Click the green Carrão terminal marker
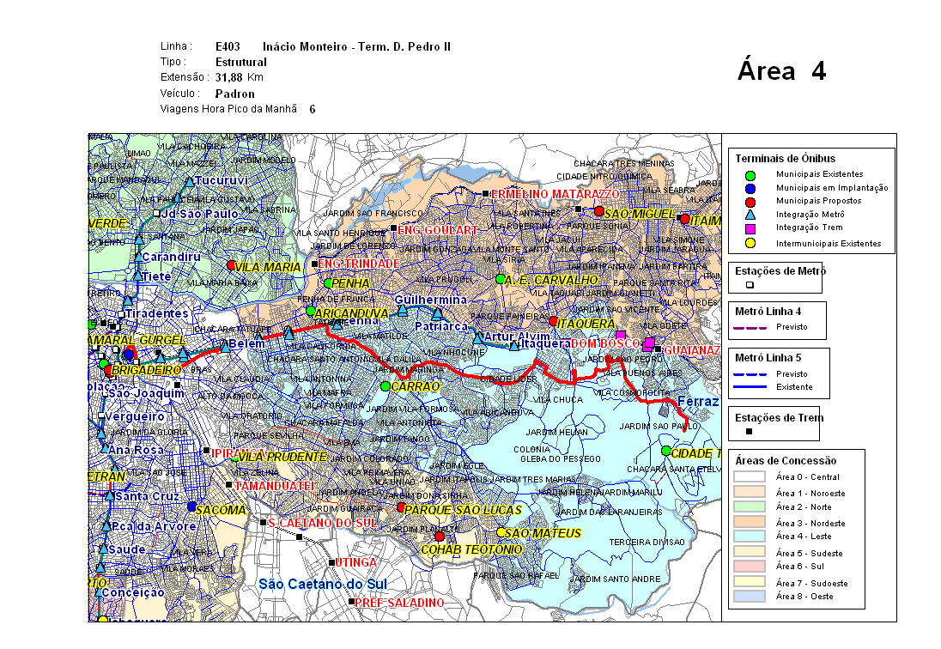941x649 pixels. (386, 386)
